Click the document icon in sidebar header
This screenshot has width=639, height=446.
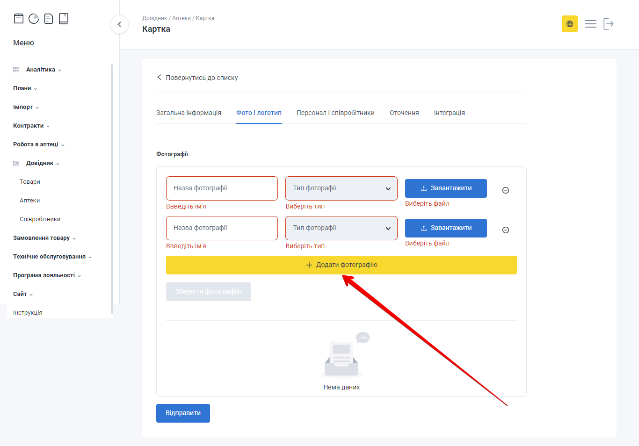pos(49,19)
